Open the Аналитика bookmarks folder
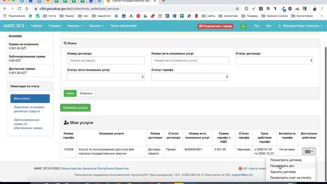This screenshot has height=184, width=327. coord(228,16)
